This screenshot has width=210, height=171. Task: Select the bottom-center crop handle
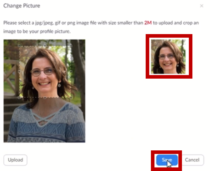coord(45,98)
